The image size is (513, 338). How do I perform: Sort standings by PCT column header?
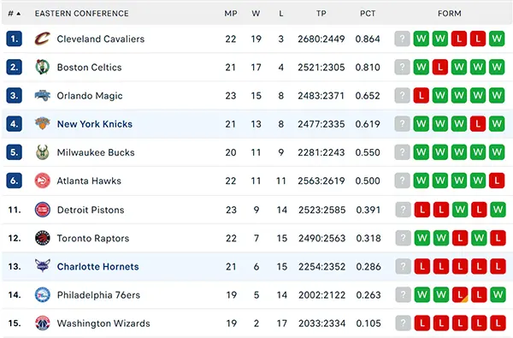tap(368, 14)
